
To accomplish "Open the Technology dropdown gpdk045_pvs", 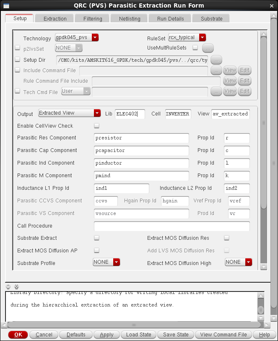I will 77,37.
